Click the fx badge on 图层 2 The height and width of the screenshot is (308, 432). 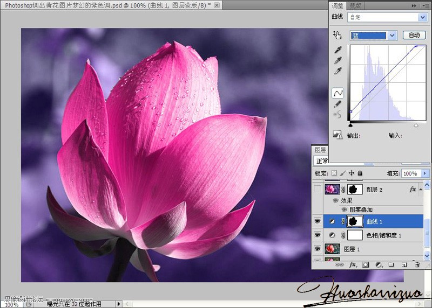[x=413, y=189]
